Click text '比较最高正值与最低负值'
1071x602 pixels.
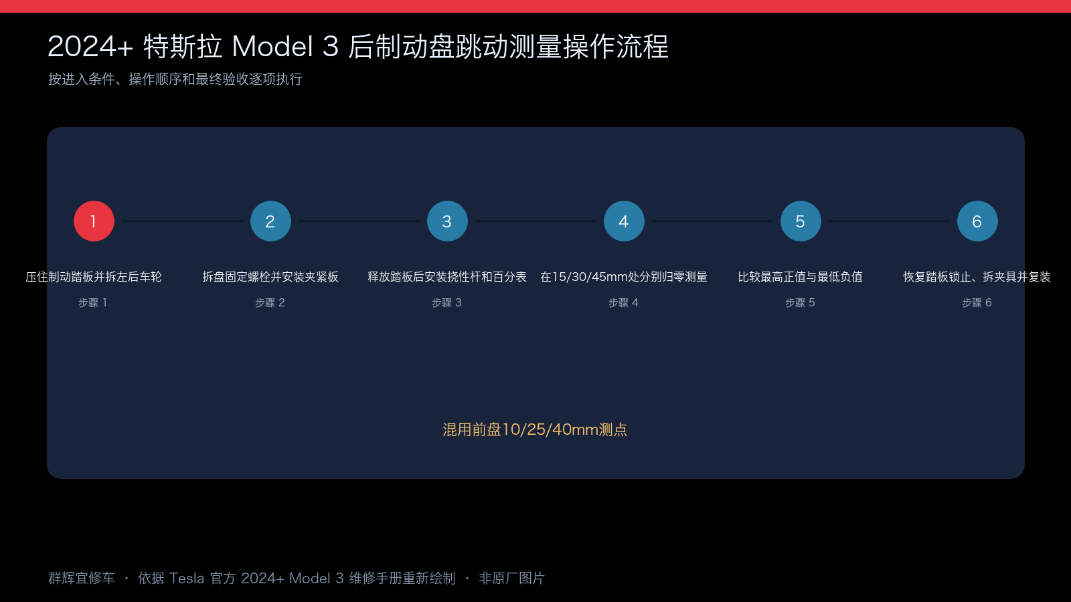[x=801, y=277]
